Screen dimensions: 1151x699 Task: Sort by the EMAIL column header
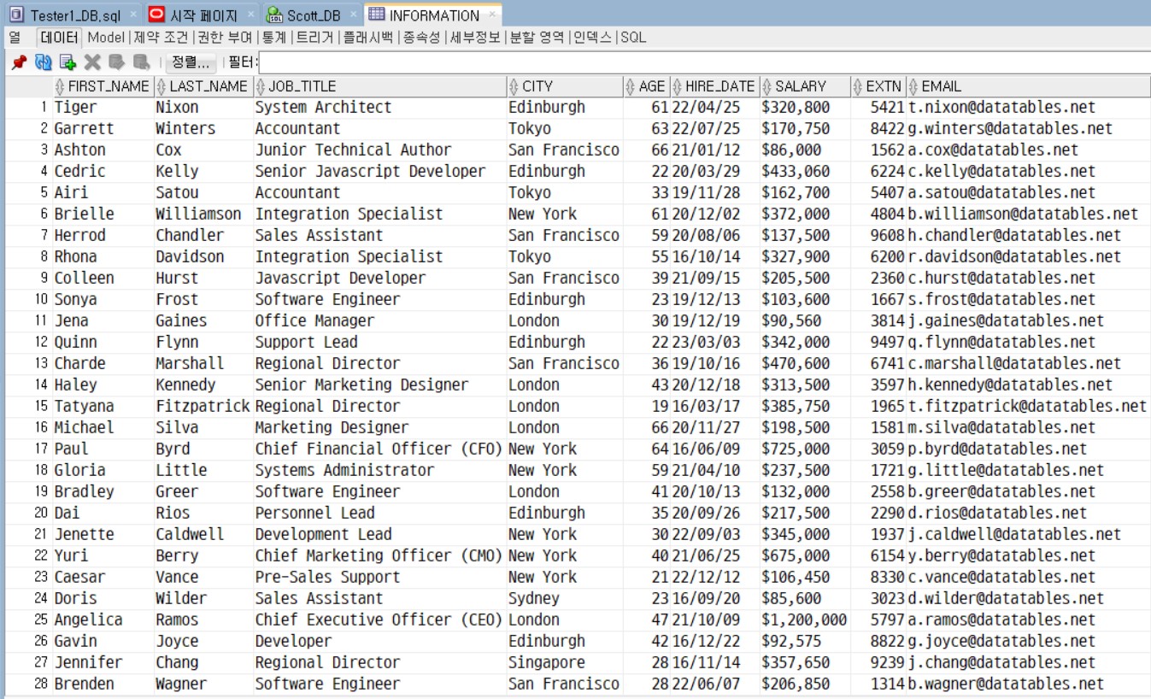[x=1028, y=86]
